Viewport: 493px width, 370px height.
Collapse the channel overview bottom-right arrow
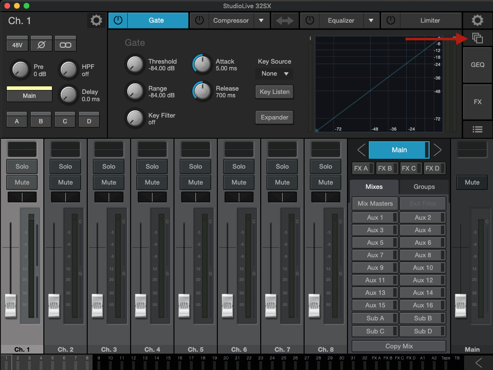pyautogui.click(x=479, y=362)
